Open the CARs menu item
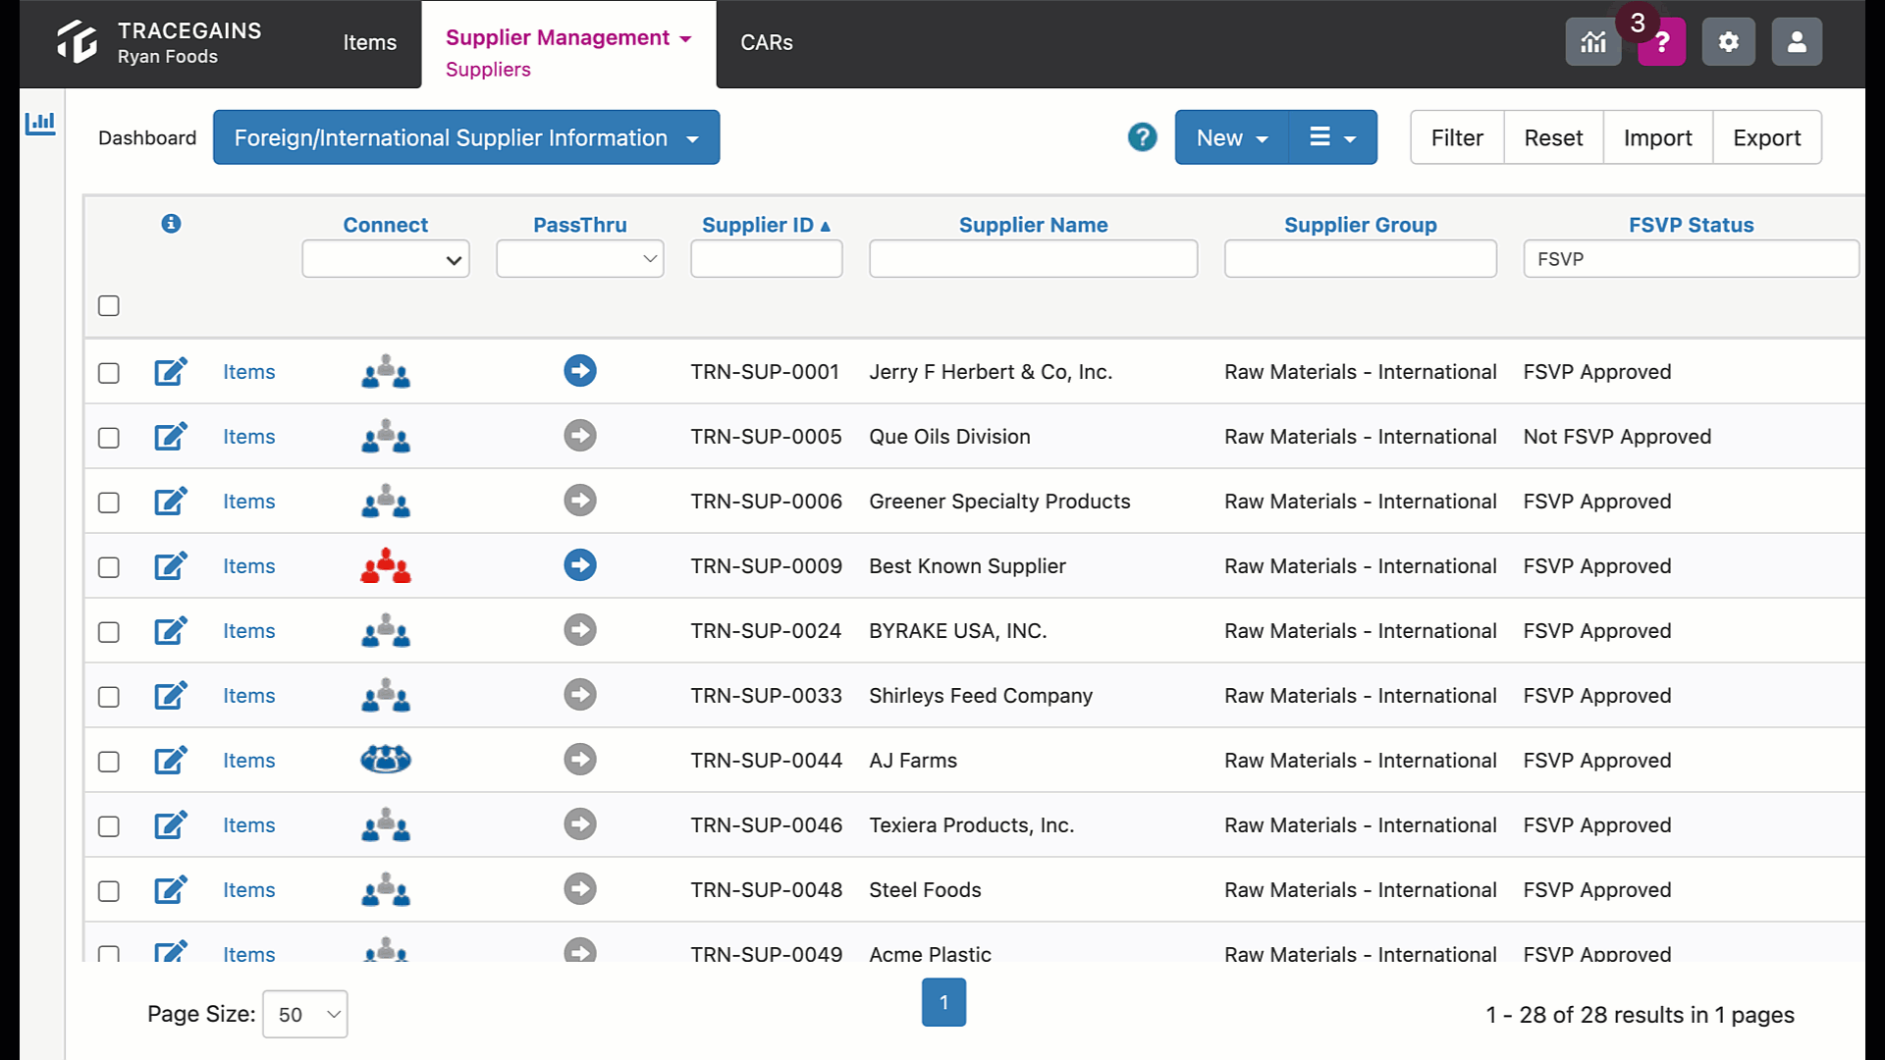Viewport: 1885px width, 1060px height. pos(767,42)
